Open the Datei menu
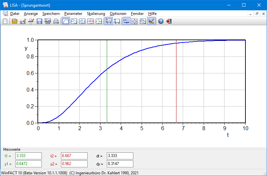Viewport: 267px width, 176px height. tap(15, 14)
